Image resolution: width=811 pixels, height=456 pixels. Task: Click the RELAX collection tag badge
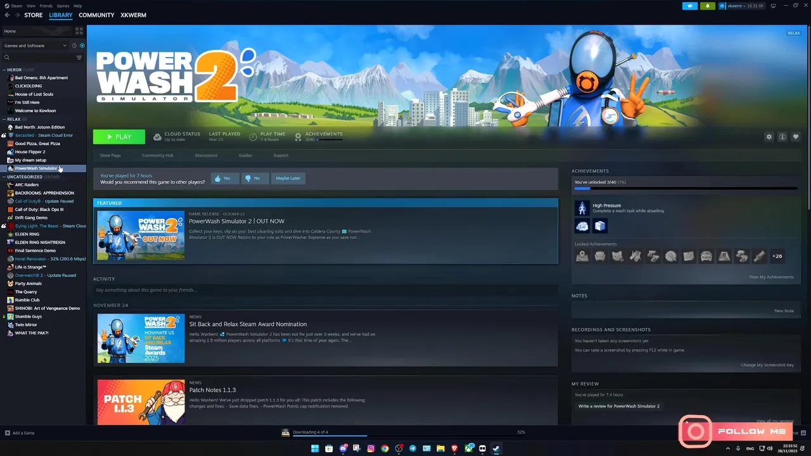point(793,33)
